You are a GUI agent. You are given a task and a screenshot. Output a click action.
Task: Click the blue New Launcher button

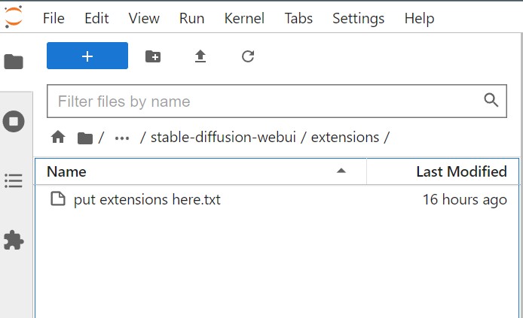point(87,56)
